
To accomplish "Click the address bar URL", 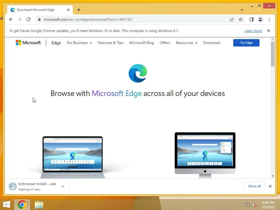I will [88, 19].
